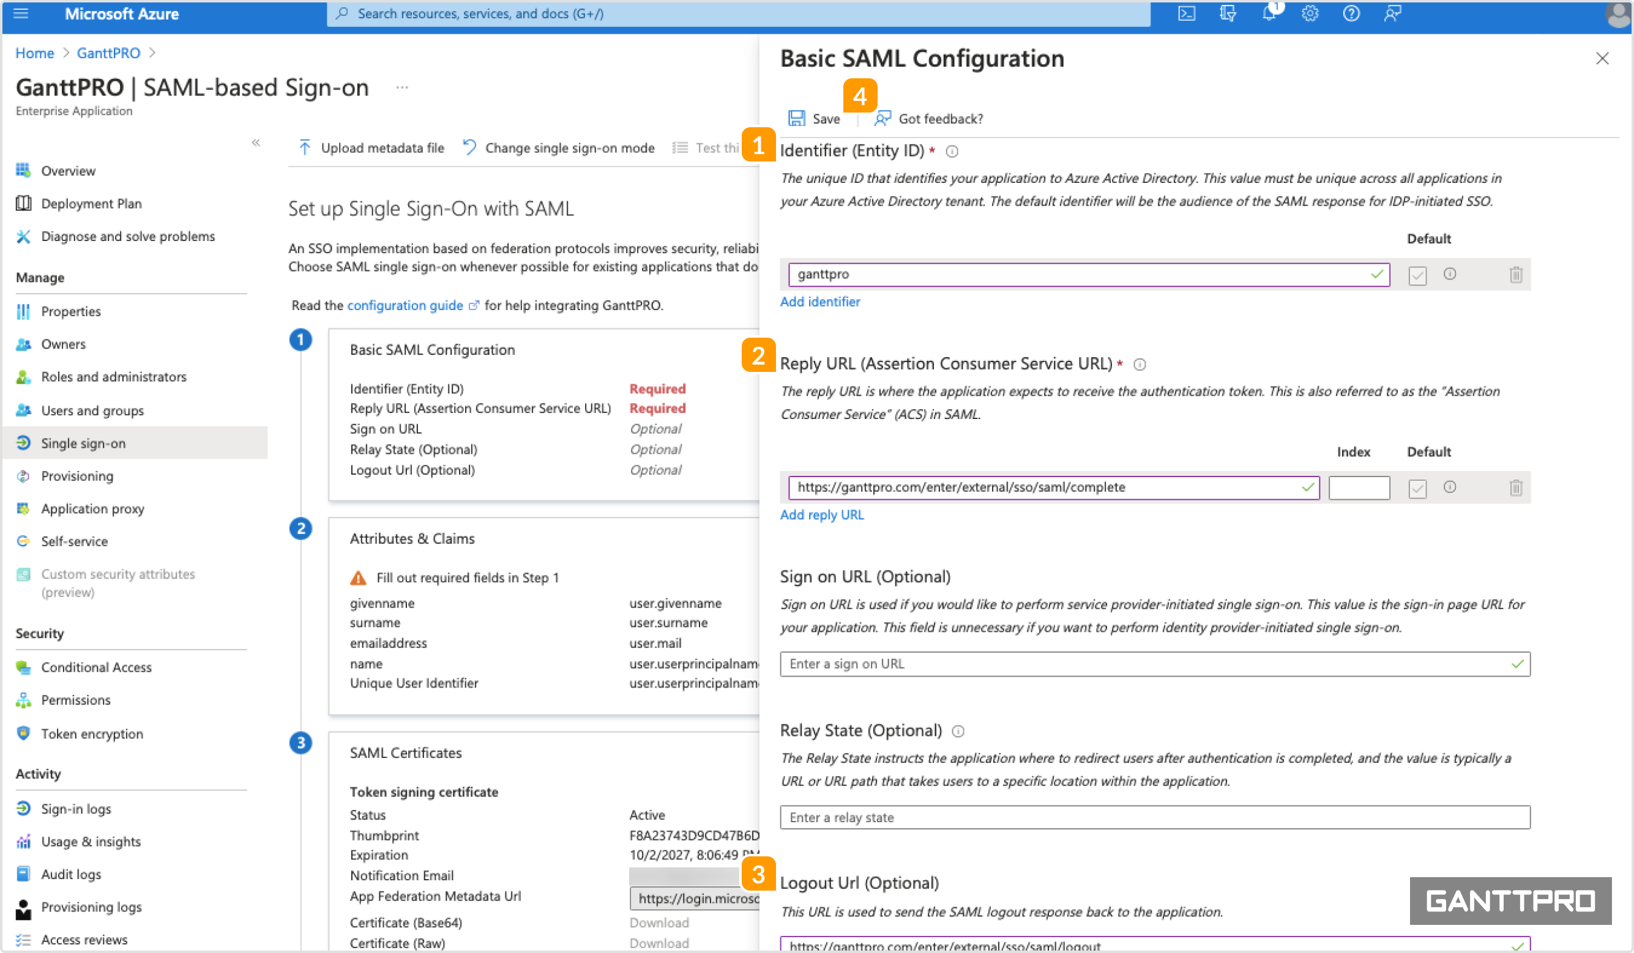Click the App Federation Metadata Url field

[x=695, y=899]
